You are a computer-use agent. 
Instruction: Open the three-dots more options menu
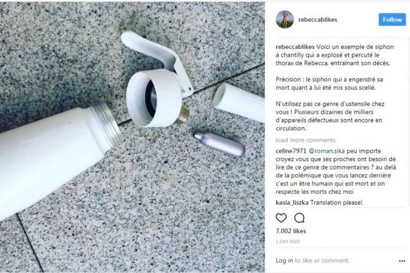pos(402,261)
